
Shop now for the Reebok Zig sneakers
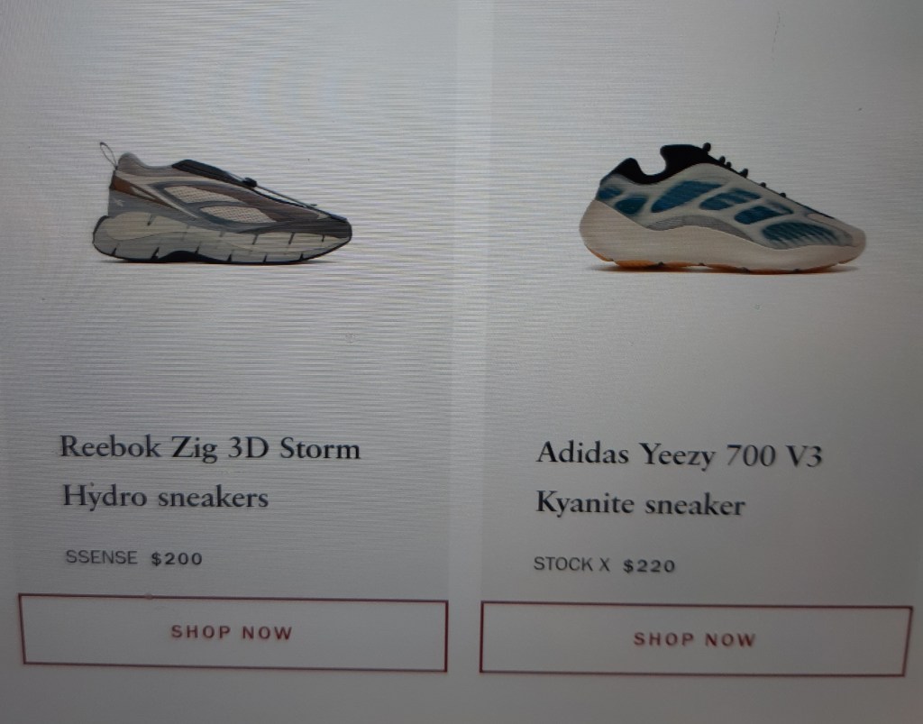[233, 633]
